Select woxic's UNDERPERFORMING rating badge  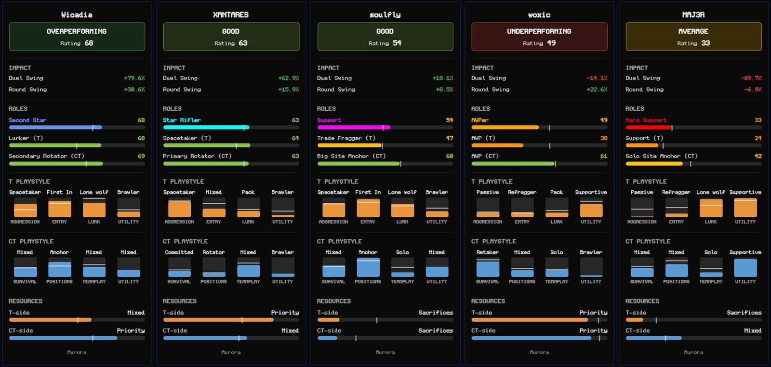[x=540, y=37]
